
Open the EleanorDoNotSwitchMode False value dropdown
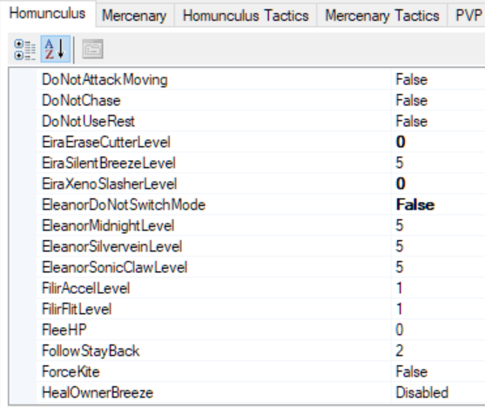[438, 204]
